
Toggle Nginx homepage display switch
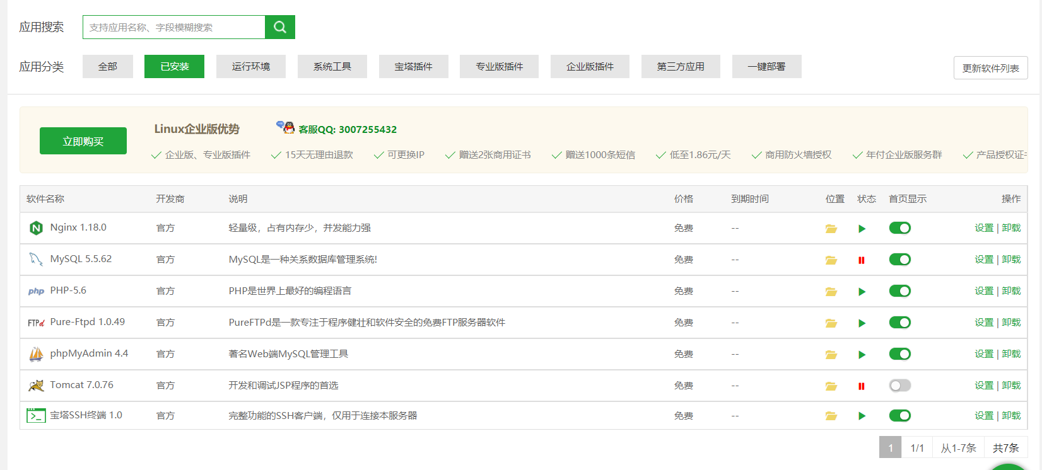(900, 228)
